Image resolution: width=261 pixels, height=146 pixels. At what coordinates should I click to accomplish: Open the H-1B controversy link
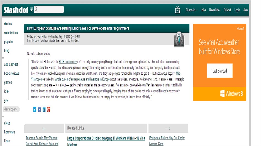[x=68, y=62]
